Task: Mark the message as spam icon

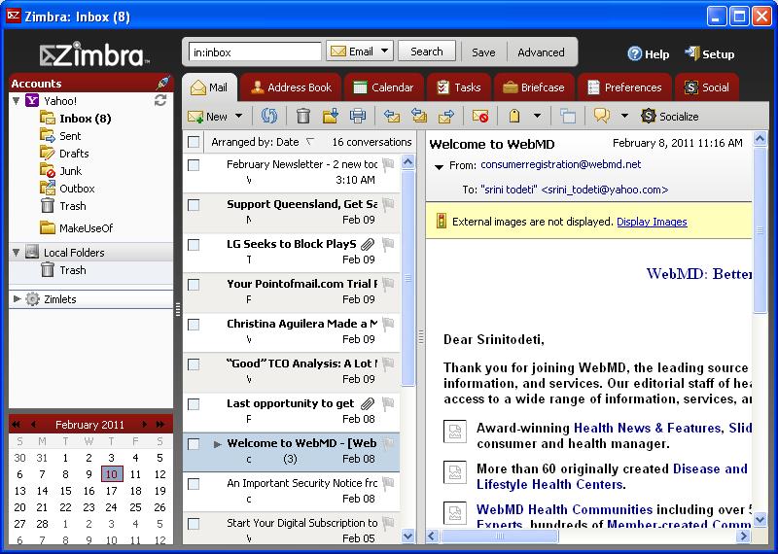Action: tap(480, 117)
